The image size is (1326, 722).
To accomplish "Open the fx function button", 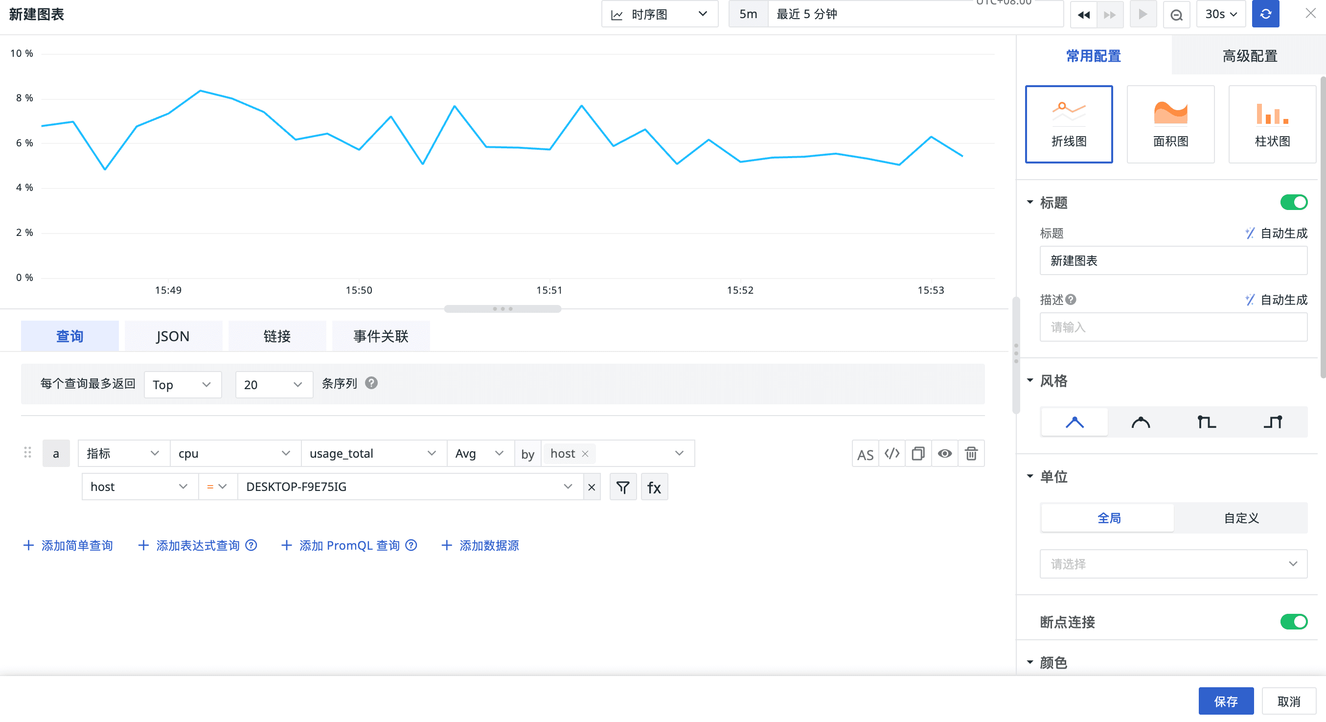I will point(654,487).
